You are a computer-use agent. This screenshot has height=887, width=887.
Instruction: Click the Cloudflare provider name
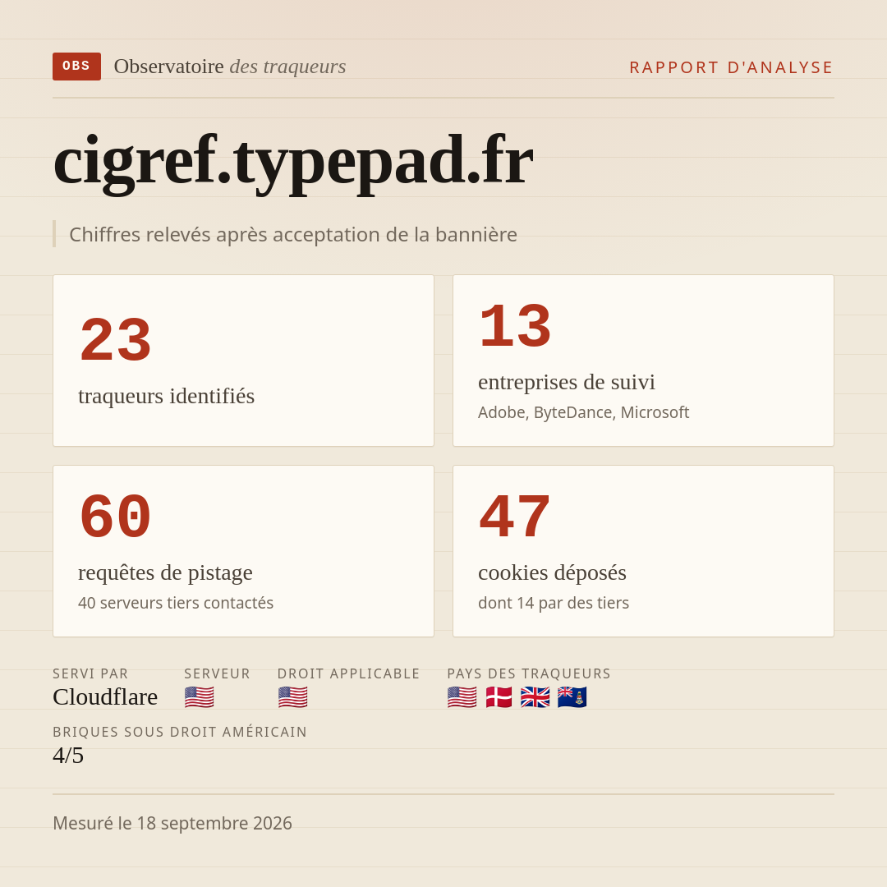click(105, 697)
